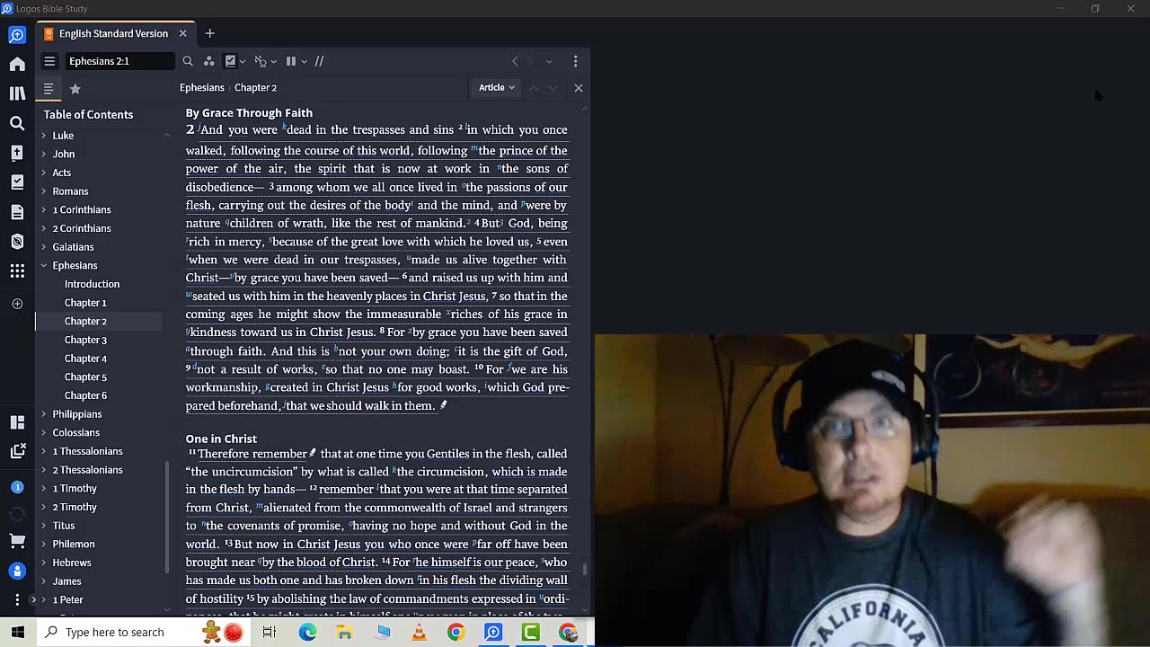The height and width of the screenshot is (647, 1150).
Task: Open the reading plan checkmark dropdown
Action: 236,61
